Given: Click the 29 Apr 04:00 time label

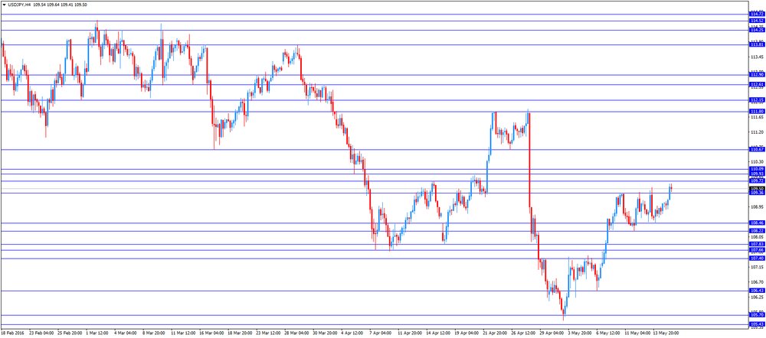Looking at the screenshot, I should 552,333.
